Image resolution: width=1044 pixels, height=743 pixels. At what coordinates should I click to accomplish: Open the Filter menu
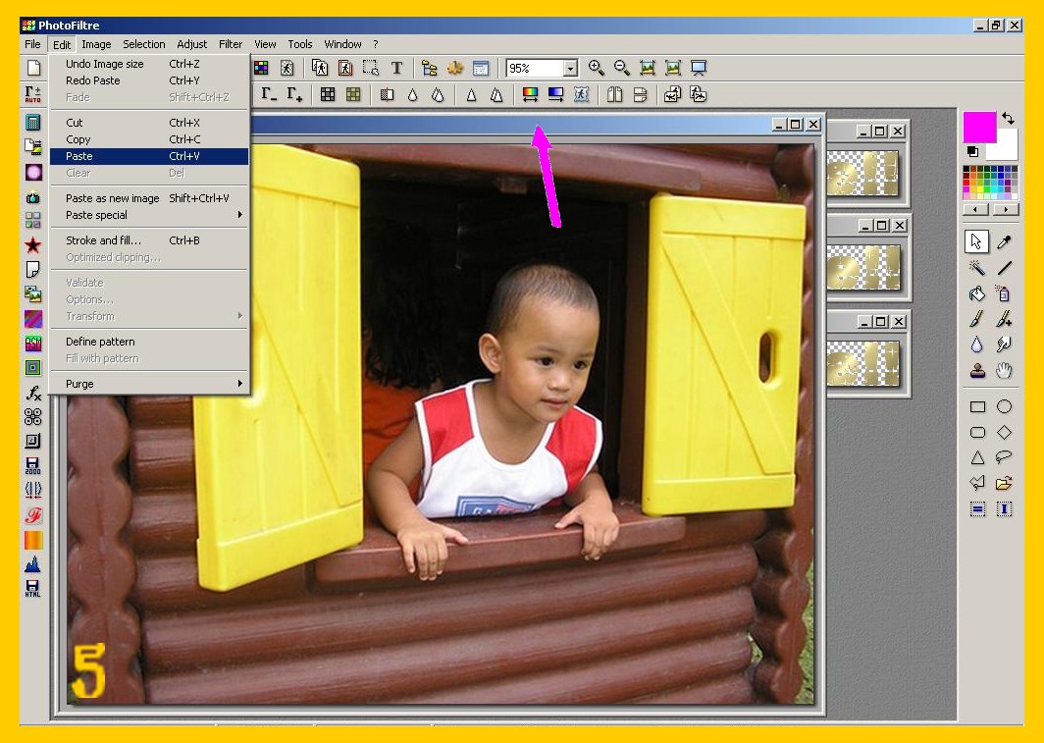point(231,44)
